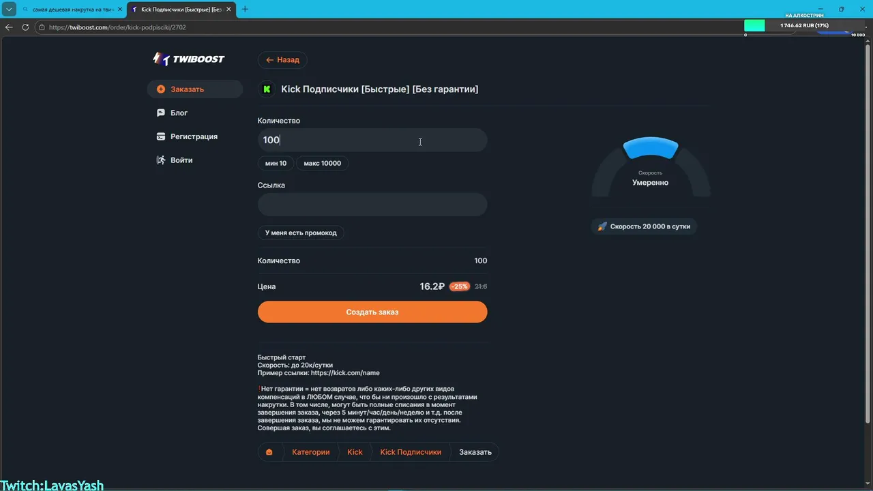Reload the page with the refresh icon

25,27
